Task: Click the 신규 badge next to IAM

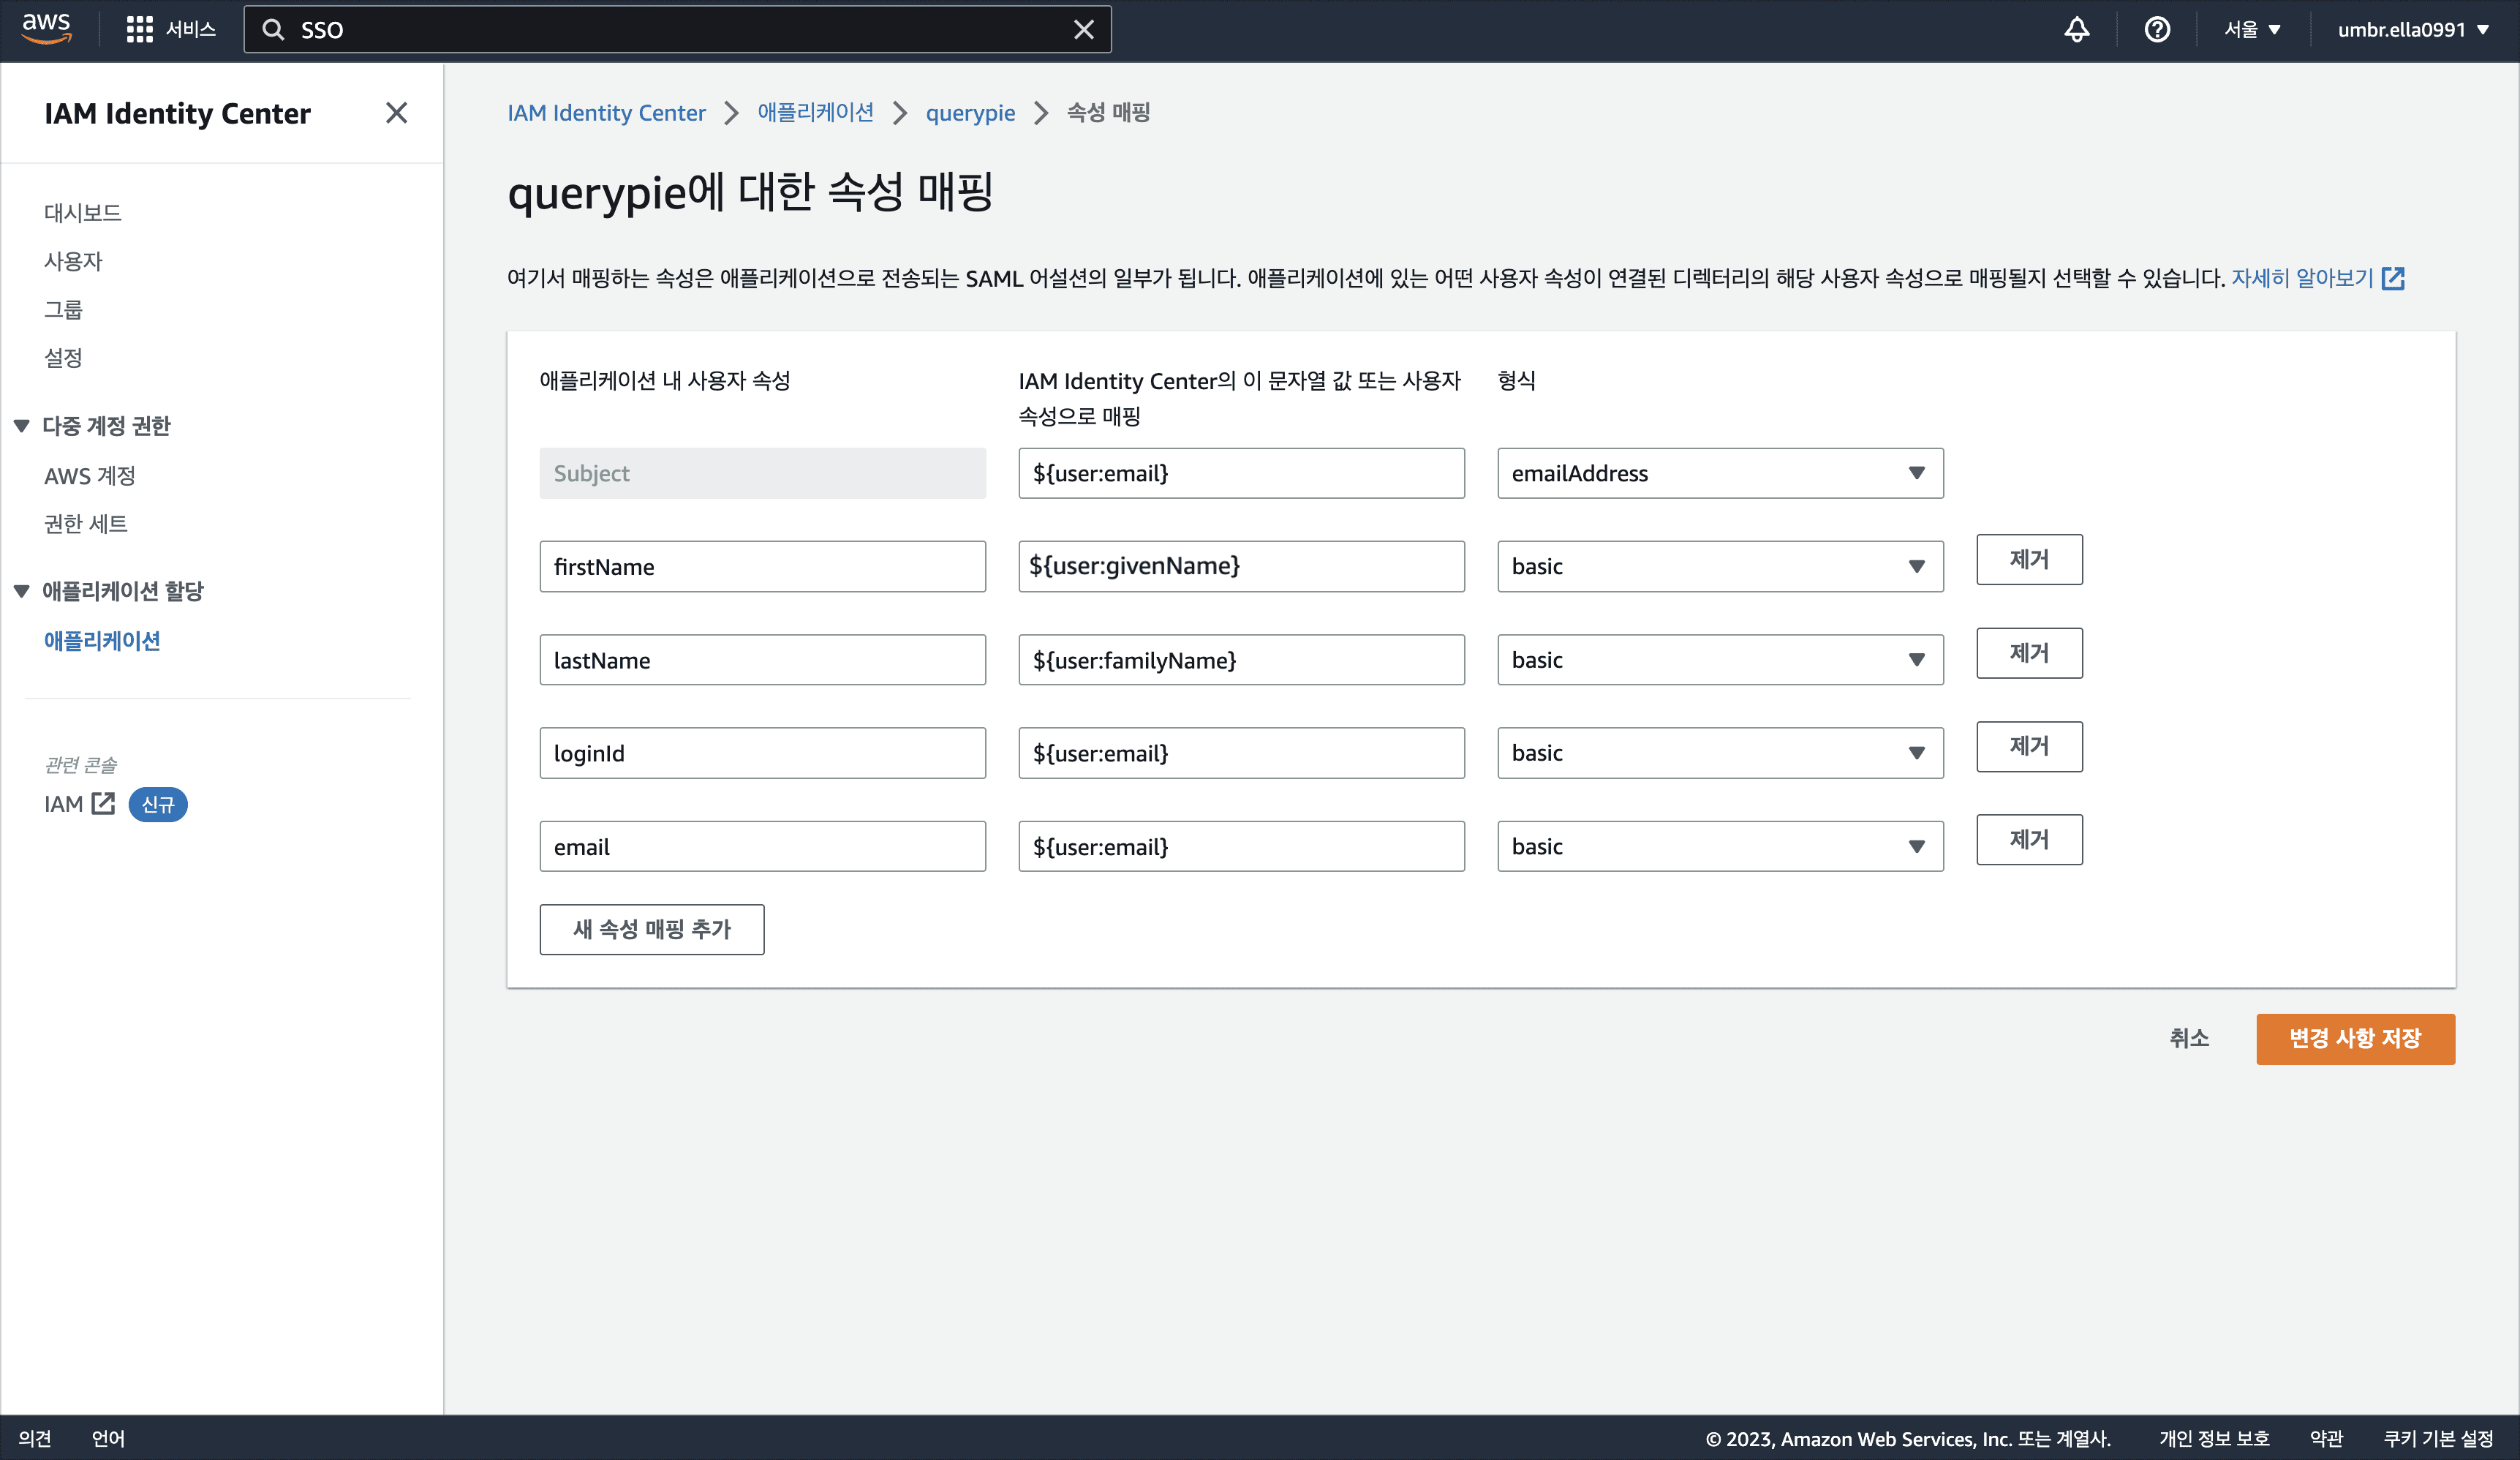Action: (157, 804)
